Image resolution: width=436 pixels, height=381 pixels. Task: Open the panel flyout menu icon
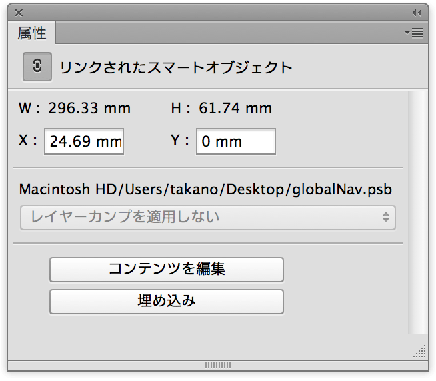coord(414,33)
